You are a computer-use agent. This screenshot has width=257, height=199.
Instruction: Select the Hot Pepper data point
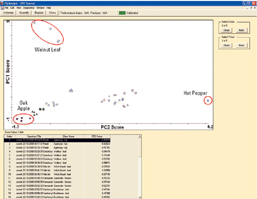pos(208,100)
